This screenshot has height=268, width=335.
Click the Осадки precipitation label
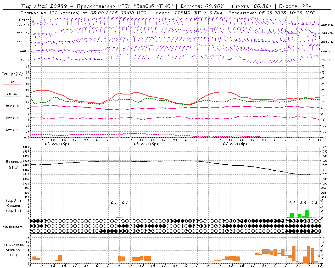click(x=13, y=206)
